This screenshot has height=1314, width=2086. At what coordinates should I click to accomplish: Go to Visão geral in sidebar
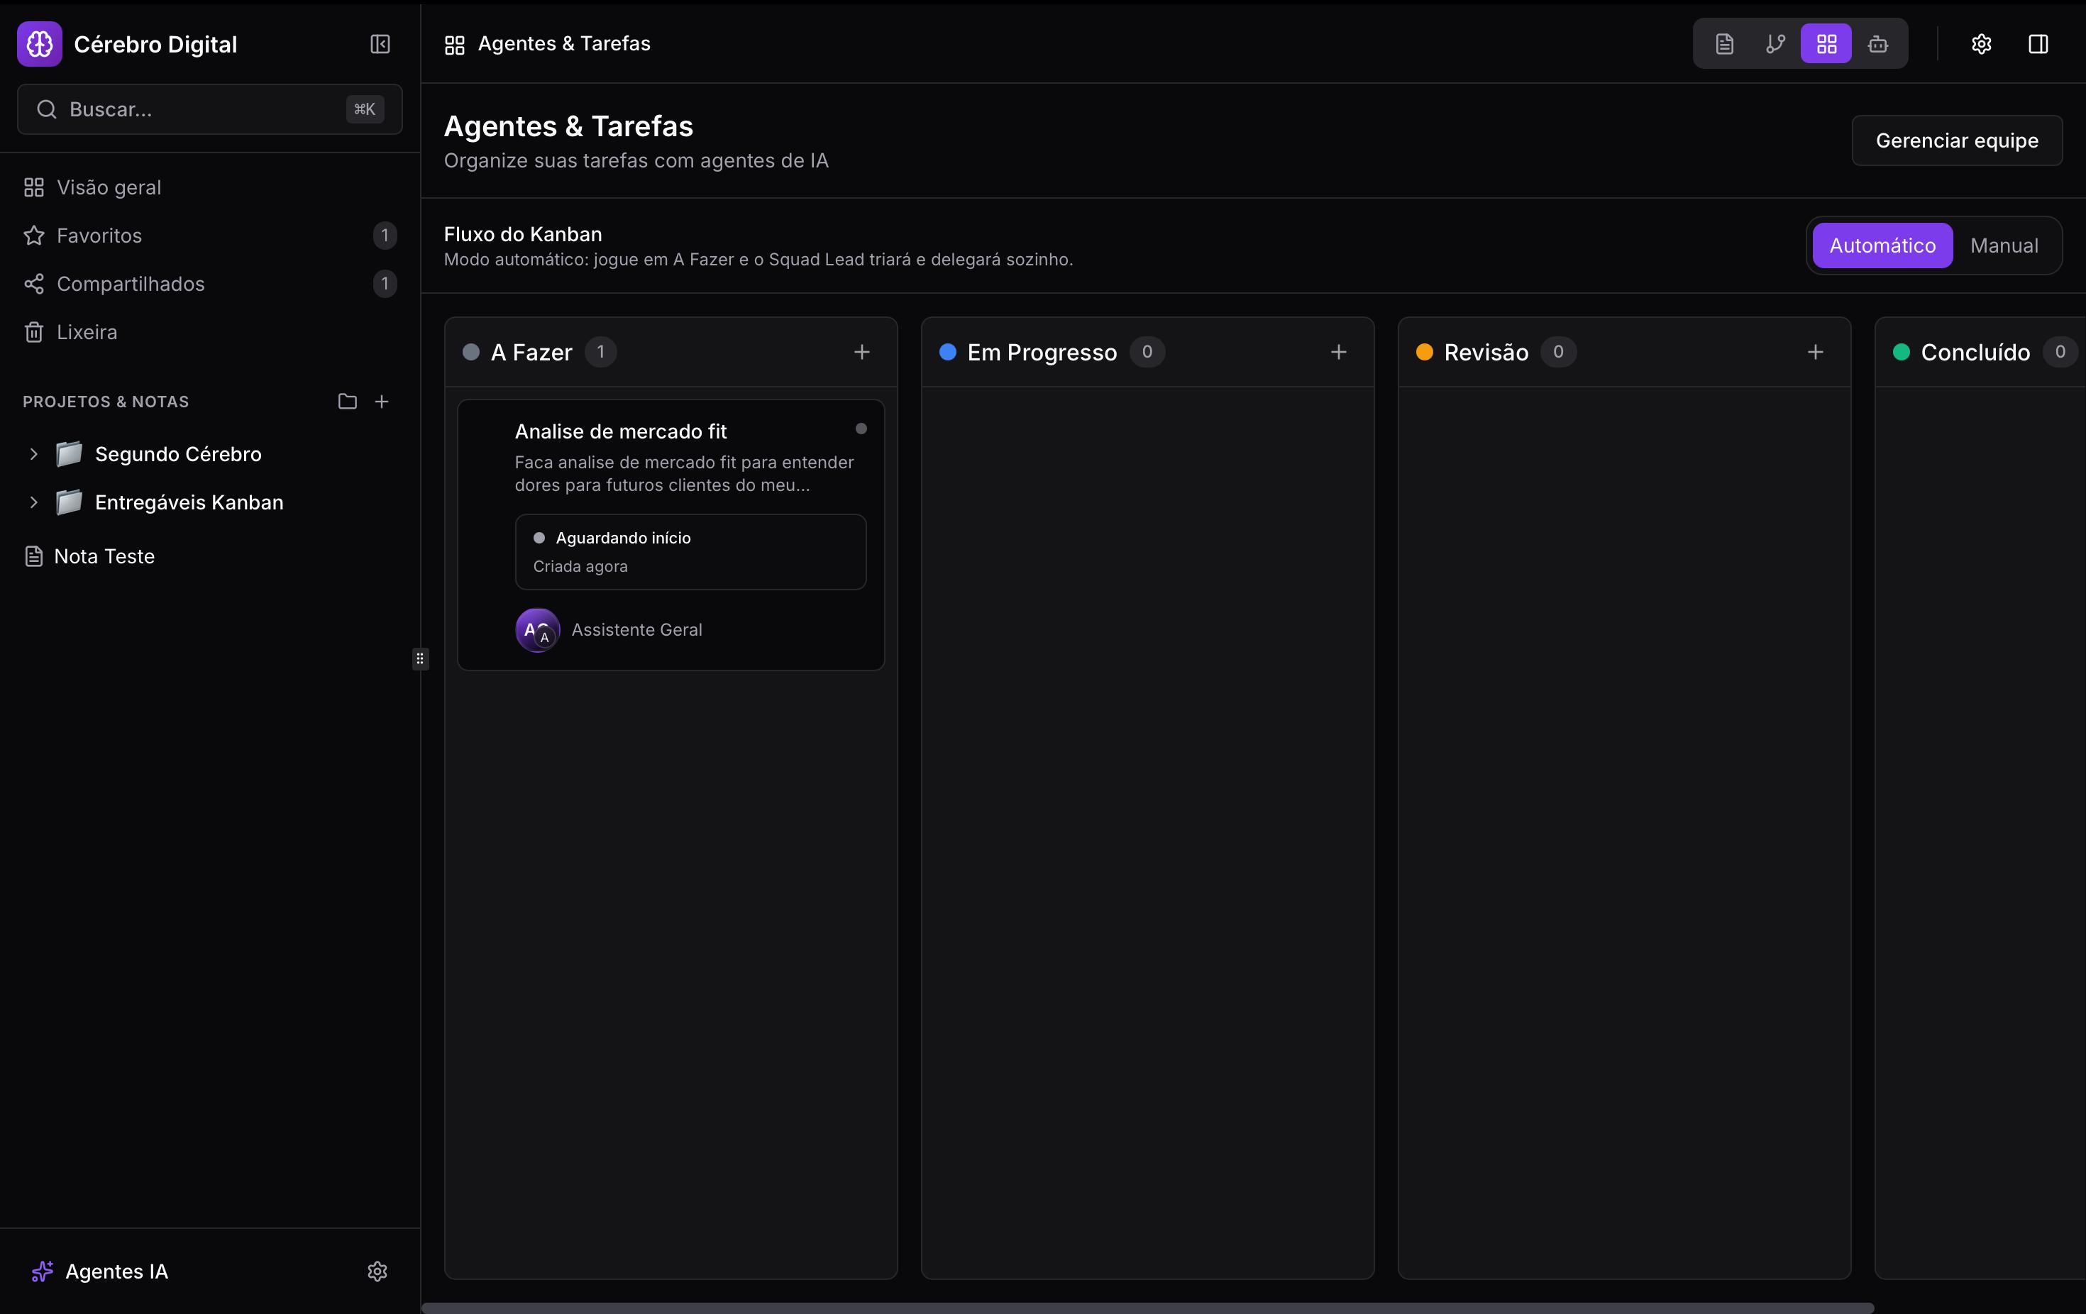pyautogui.click(x=109, y=187)
